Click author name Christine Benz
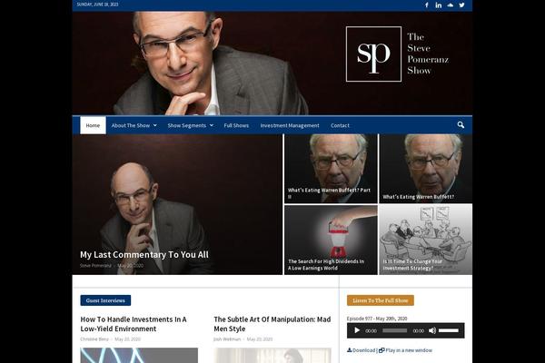The image size is (545, 363). tap(94, 339)
